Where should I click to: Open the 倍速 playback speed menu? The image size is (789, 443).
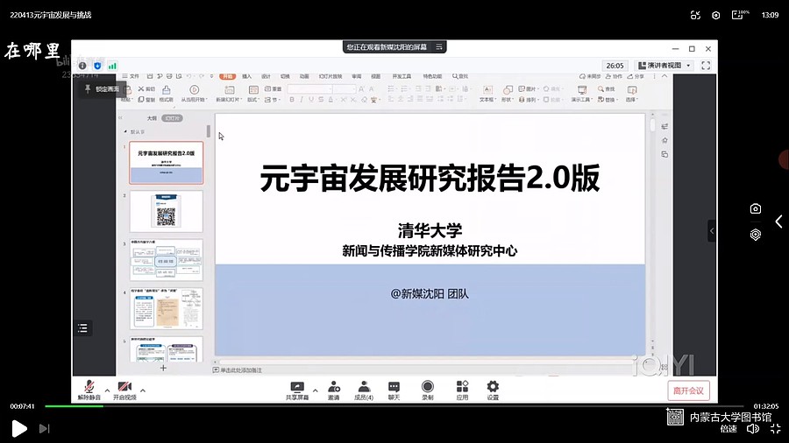point(729,428)
